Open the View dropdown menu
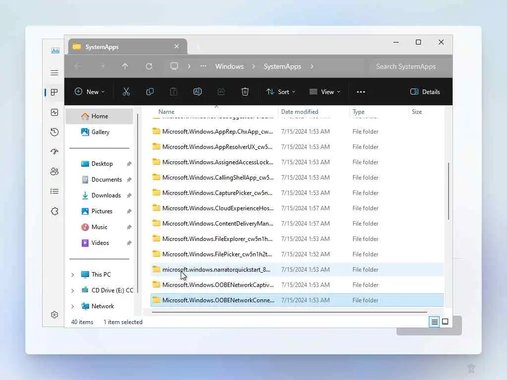507x380 pixels. point(325,92)
